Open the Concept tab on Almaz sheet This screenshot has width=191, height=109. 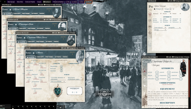coord(40,57)
